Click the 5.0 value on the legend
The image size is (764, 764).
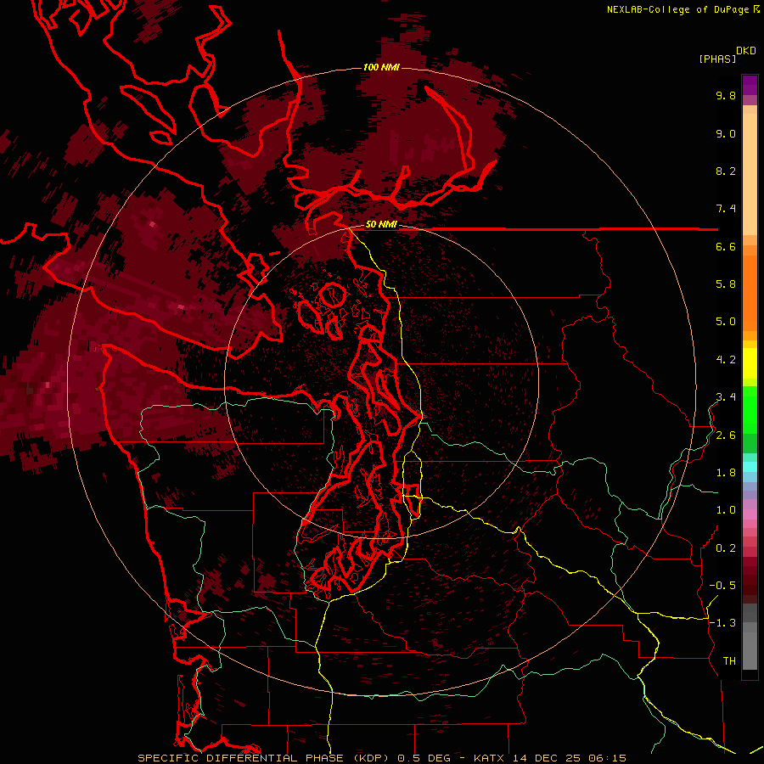click(x=726, y=322)
